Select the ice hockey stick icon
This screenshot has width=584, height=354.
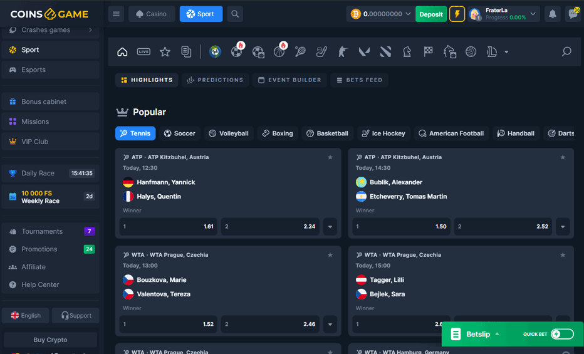[321, 52]
